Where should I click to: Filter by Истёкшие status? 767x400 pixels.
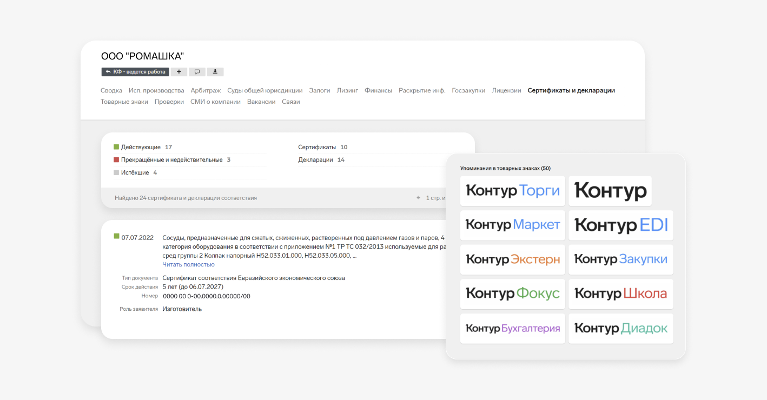click(x=135, y=173)
